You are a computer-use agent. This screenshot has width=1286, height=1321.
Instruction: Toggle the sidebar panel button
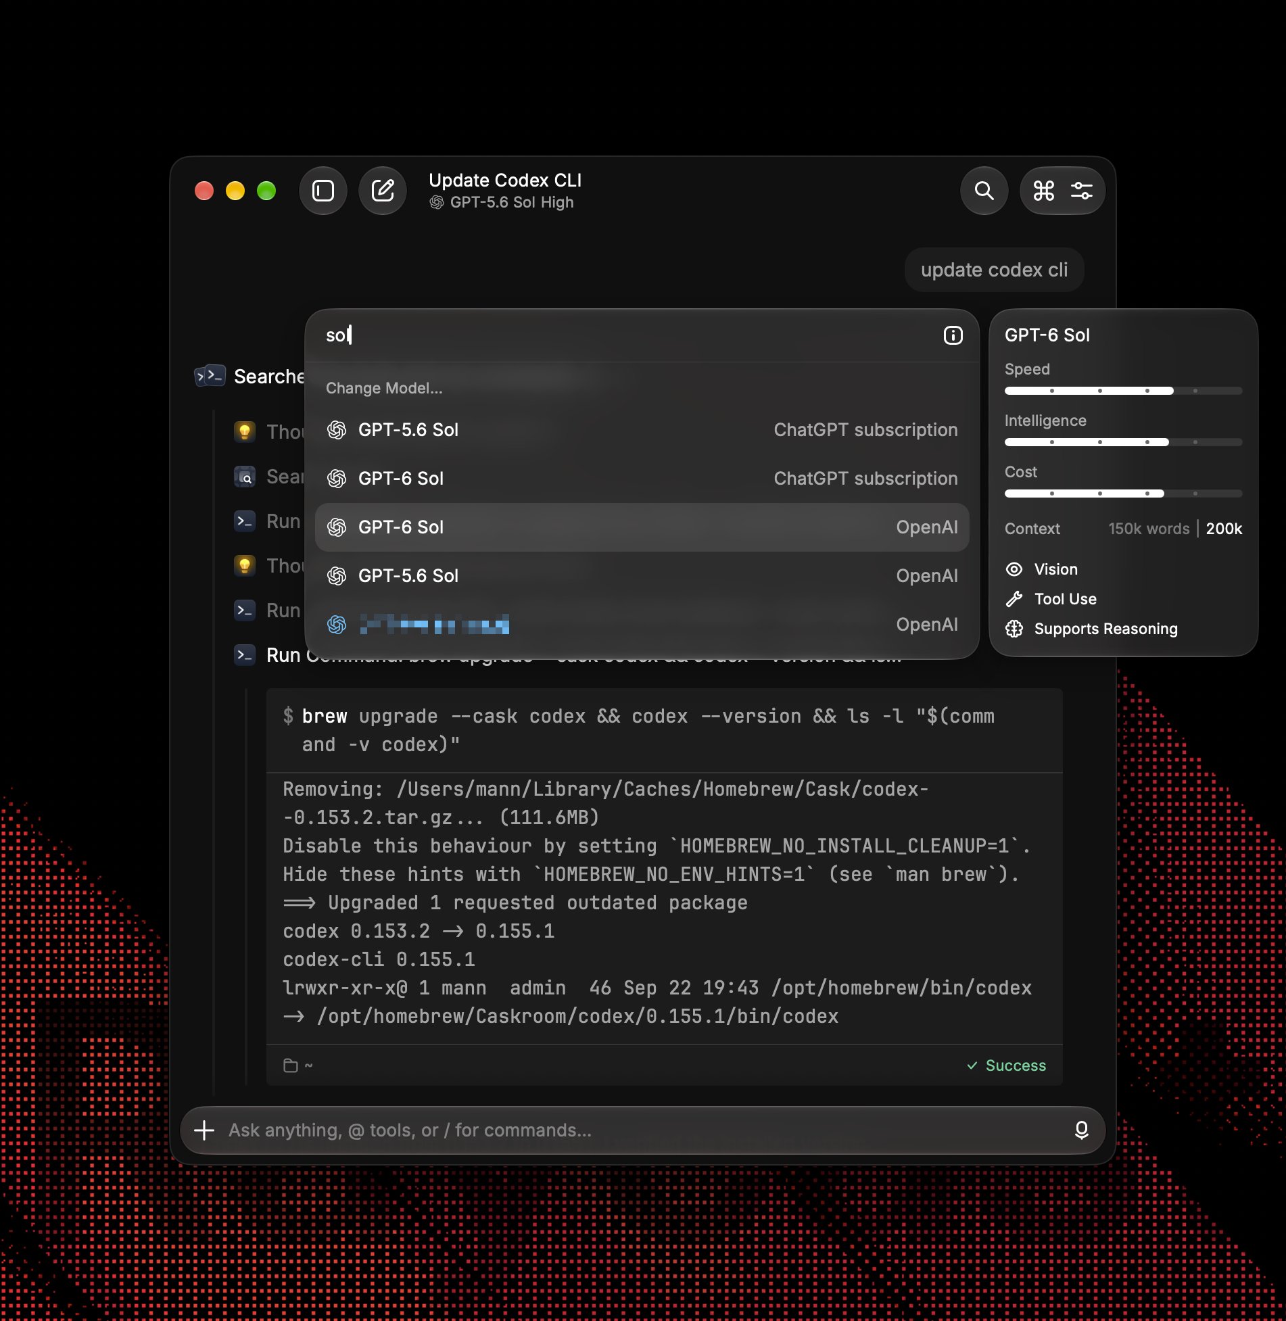click(x=323, y=191)
